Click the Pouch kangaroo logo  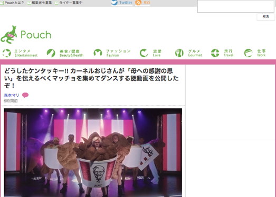coord(26,35)
